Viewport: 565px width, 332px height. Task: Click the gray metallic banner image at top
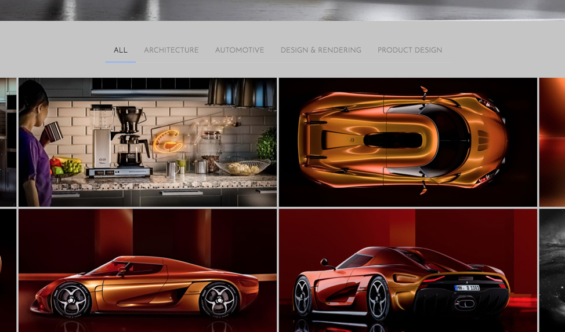click(282, 10)
